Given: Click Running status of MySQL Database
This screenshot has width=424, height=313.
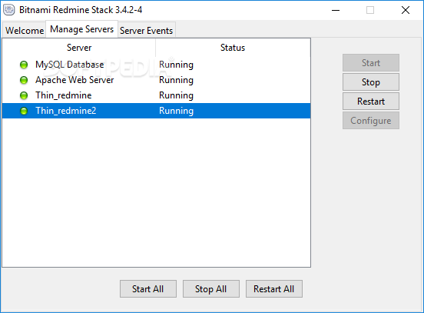Looking at the screenshot, I should tap(176, 65).
